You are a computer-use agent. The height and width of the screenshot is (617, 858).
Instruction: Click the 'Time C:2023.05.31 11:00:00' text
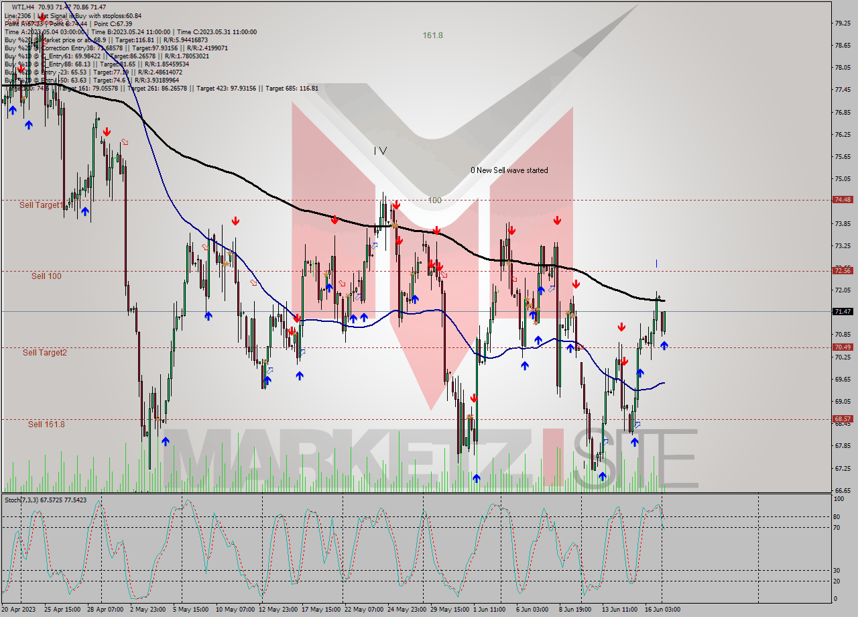click(217, 32)
